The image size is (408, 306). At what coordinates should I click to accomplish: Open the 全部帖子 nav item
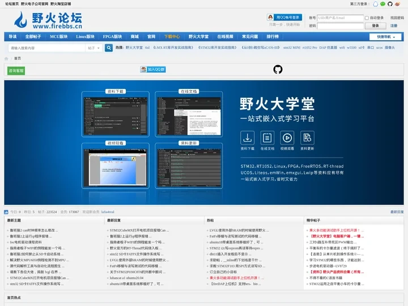tap(33, 37)
